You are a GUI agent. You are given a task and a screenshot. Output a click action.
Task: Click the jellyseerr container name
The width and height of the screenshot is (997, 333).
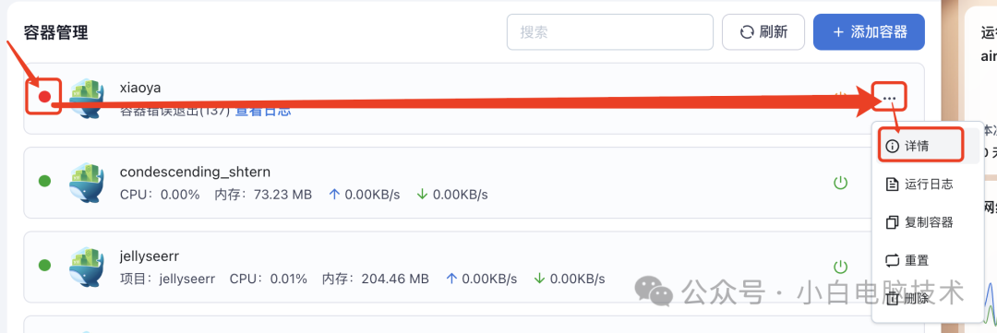pyautogui.click(x=150, y=256)
